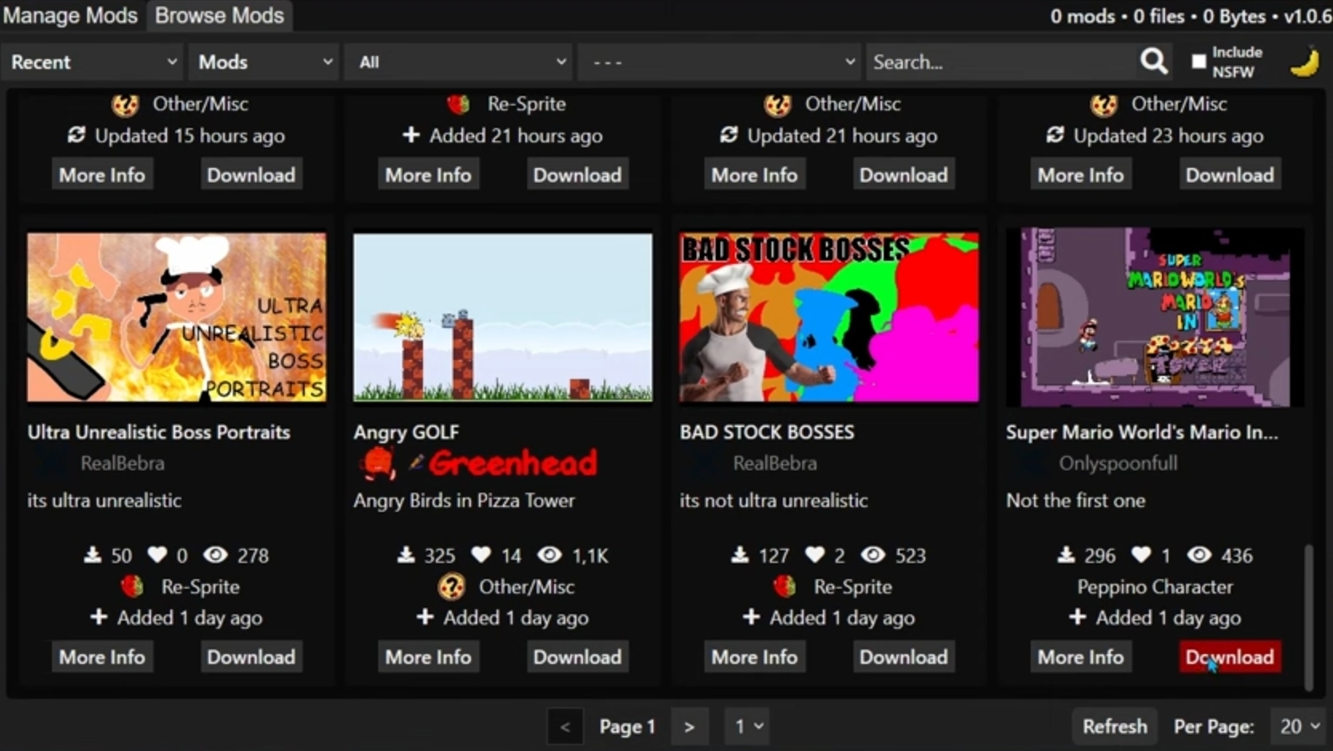Expand the All category dropdown

[459, 62]
